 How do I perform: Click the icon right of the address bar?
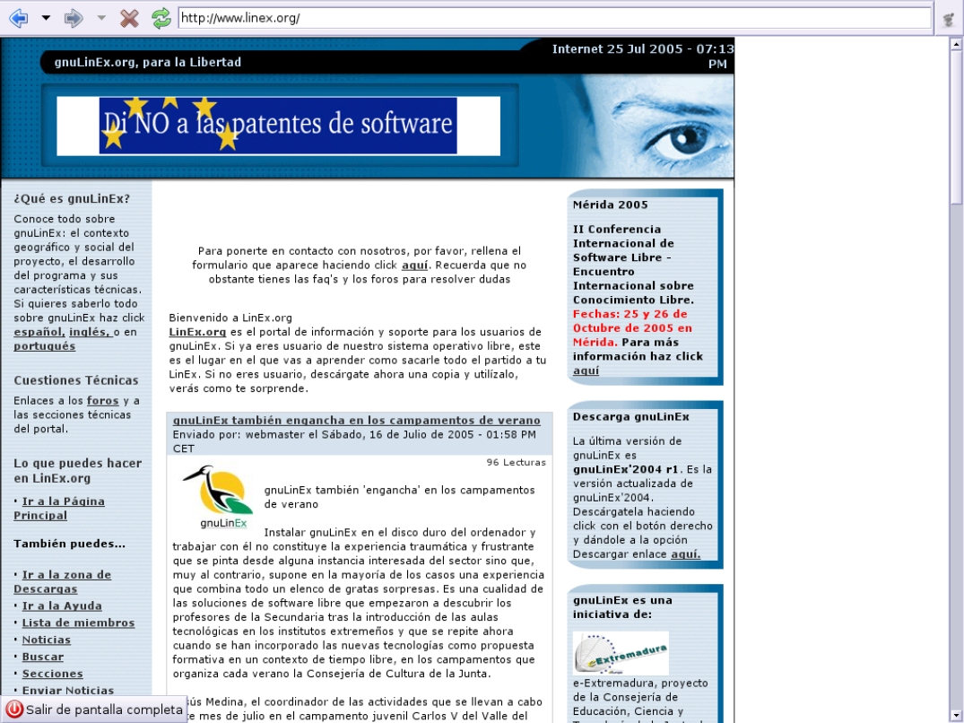(950, 19)
